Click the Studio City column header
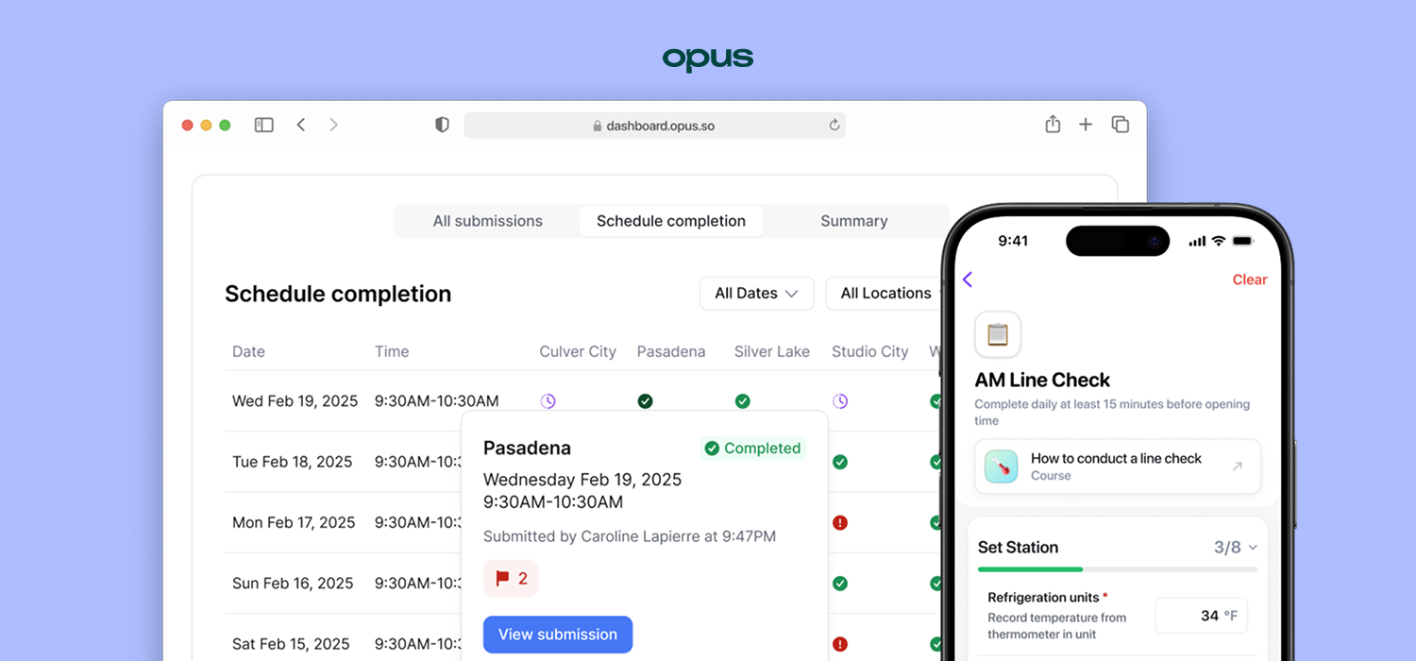 870,351
